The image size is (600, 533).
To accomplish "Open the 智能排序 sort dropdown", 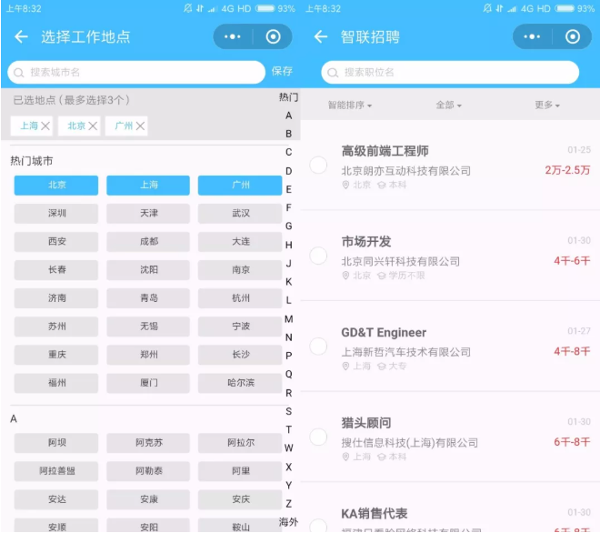I will 350,105.
